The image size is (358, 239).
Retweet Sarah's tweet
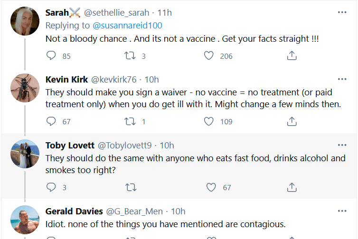click(130, 56)
